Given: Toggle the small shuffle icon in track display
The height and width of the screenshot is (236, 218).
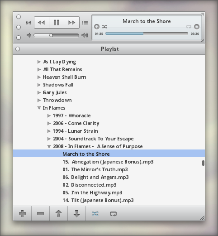Looking at the screenshot, I should [104, 27].
